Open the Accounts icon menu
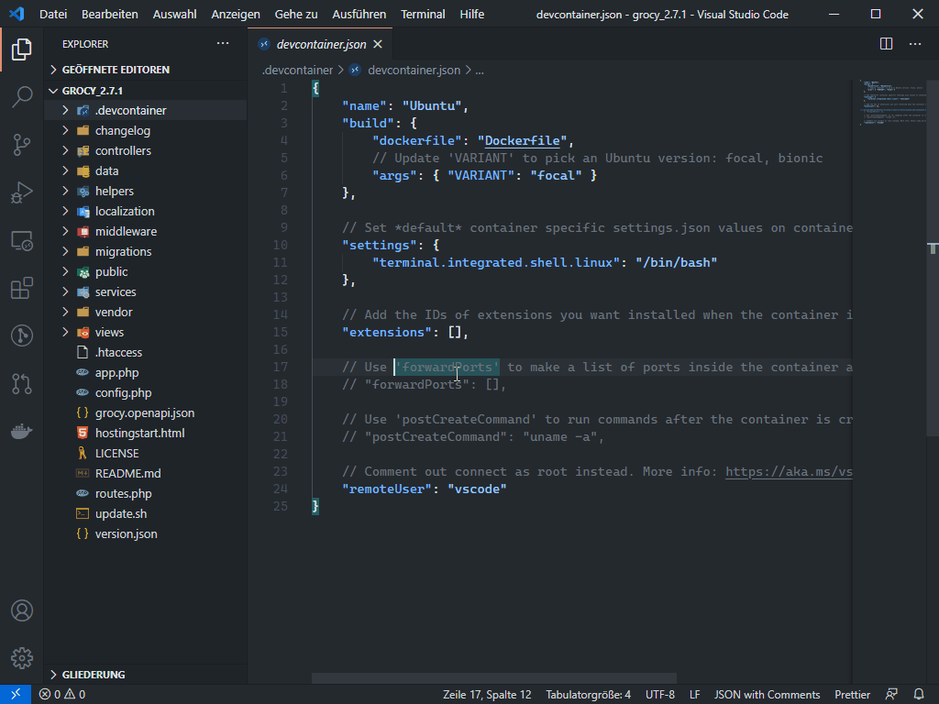939x704 pixels. click(x=22, y=610)
